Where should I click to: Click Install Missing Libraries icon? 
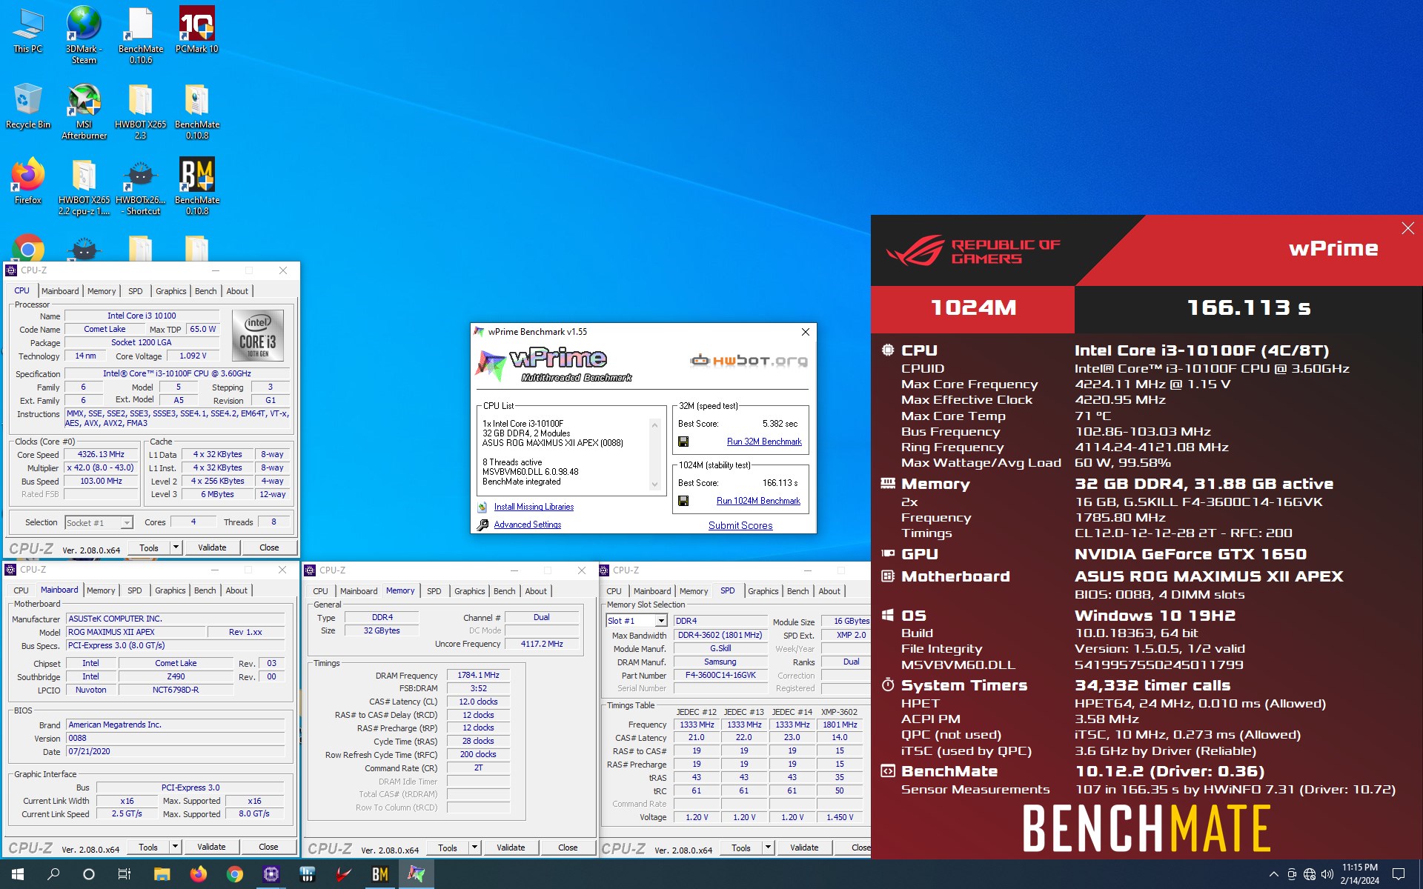click(x=482, y=507)
